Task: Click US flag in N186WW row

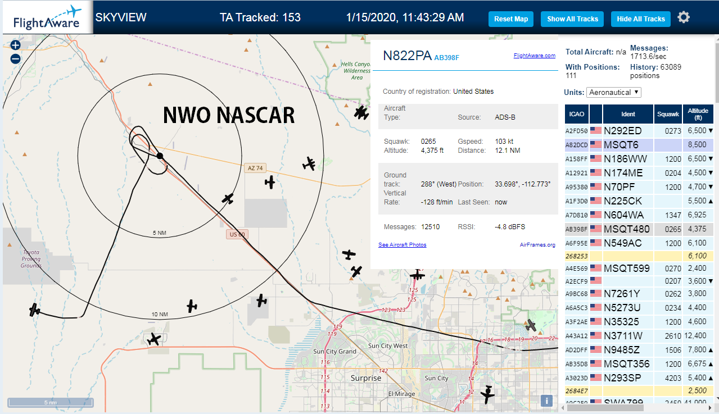Action: tap(596, 159)
